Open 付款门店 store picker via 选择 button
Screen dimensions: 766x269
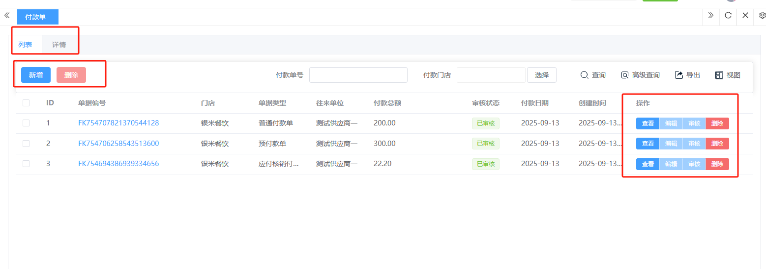pos(542,75)
